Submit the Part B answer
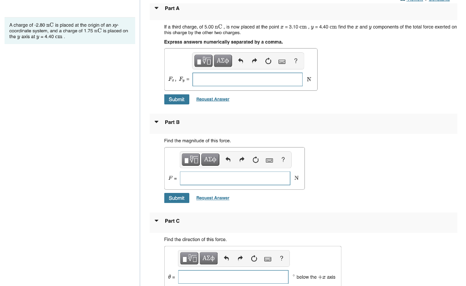The height and width of the screenshot is (286, 466). [x=177, y=198]
